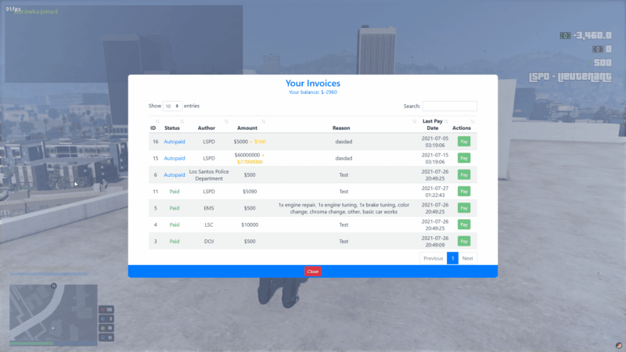
Task: Sort table by Amount column
Action: click(247, 124)
